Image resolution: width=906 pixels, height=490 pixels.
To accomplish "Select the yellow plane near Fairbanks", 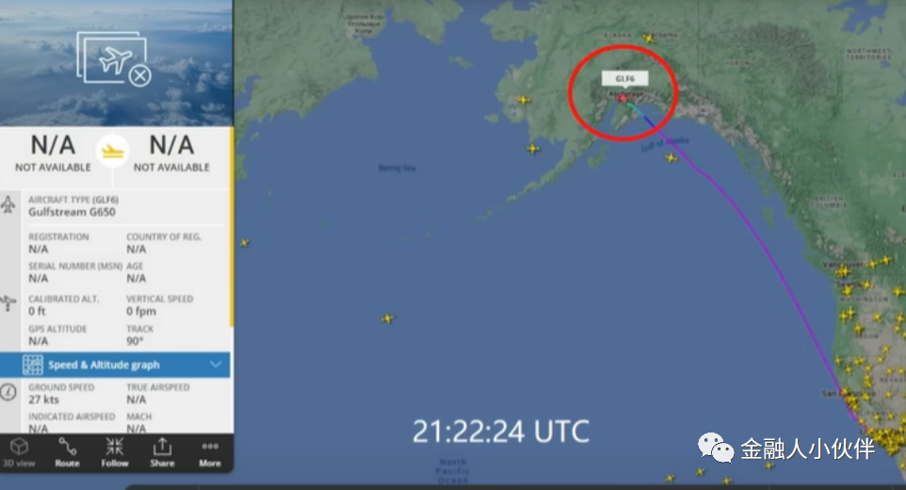I will point(648,39).
